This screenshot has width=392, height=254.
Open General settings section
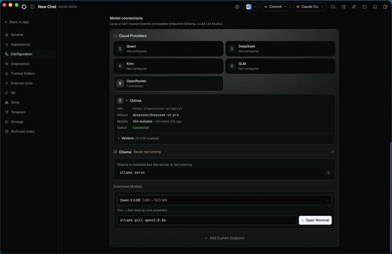[x=29, y=35]
